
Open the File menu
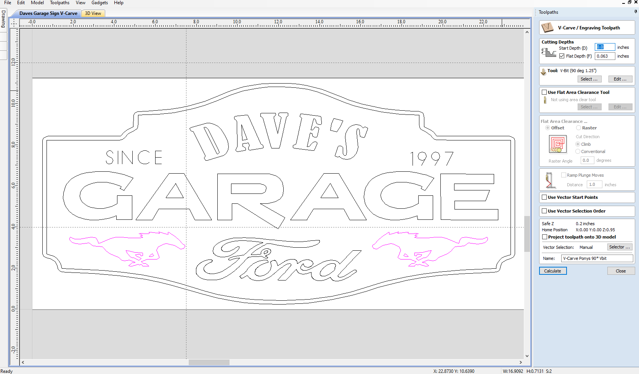8,3
